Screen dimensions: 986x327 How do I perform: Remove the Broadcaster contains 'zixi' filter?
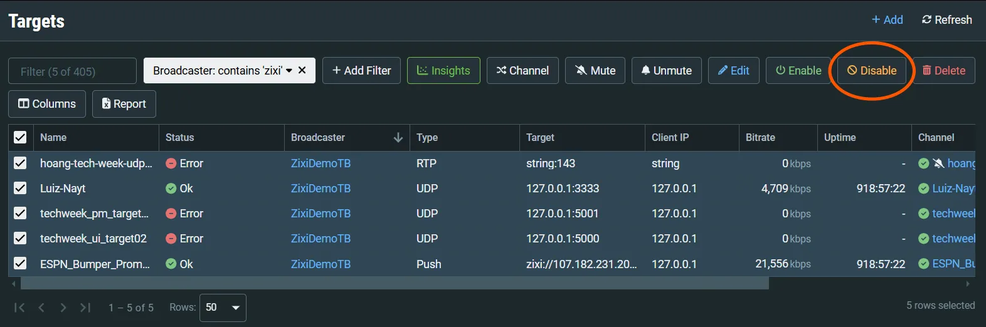[x=302, y=70]
